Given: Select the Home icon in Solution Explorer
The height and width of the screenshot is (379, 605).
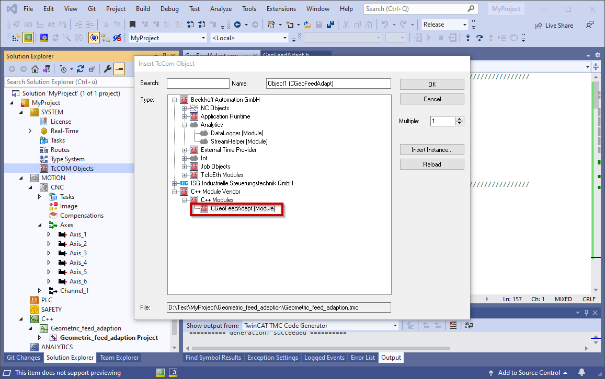Looking at the screenshot, I should (35, 68).
